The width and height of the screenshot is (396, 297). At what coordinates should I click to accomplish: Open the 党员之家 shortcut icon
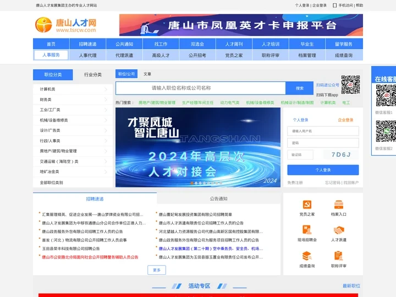click(x=307, y=205)
